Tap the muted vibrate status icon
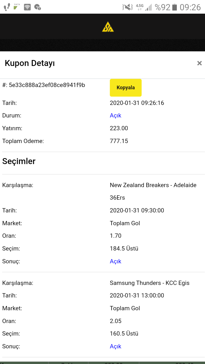The width and height of the screenshot is (205, 364). point(128,7)
